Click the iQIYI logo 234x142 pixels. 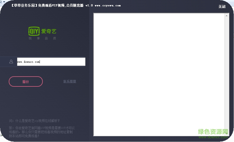[x=42, y=31]
